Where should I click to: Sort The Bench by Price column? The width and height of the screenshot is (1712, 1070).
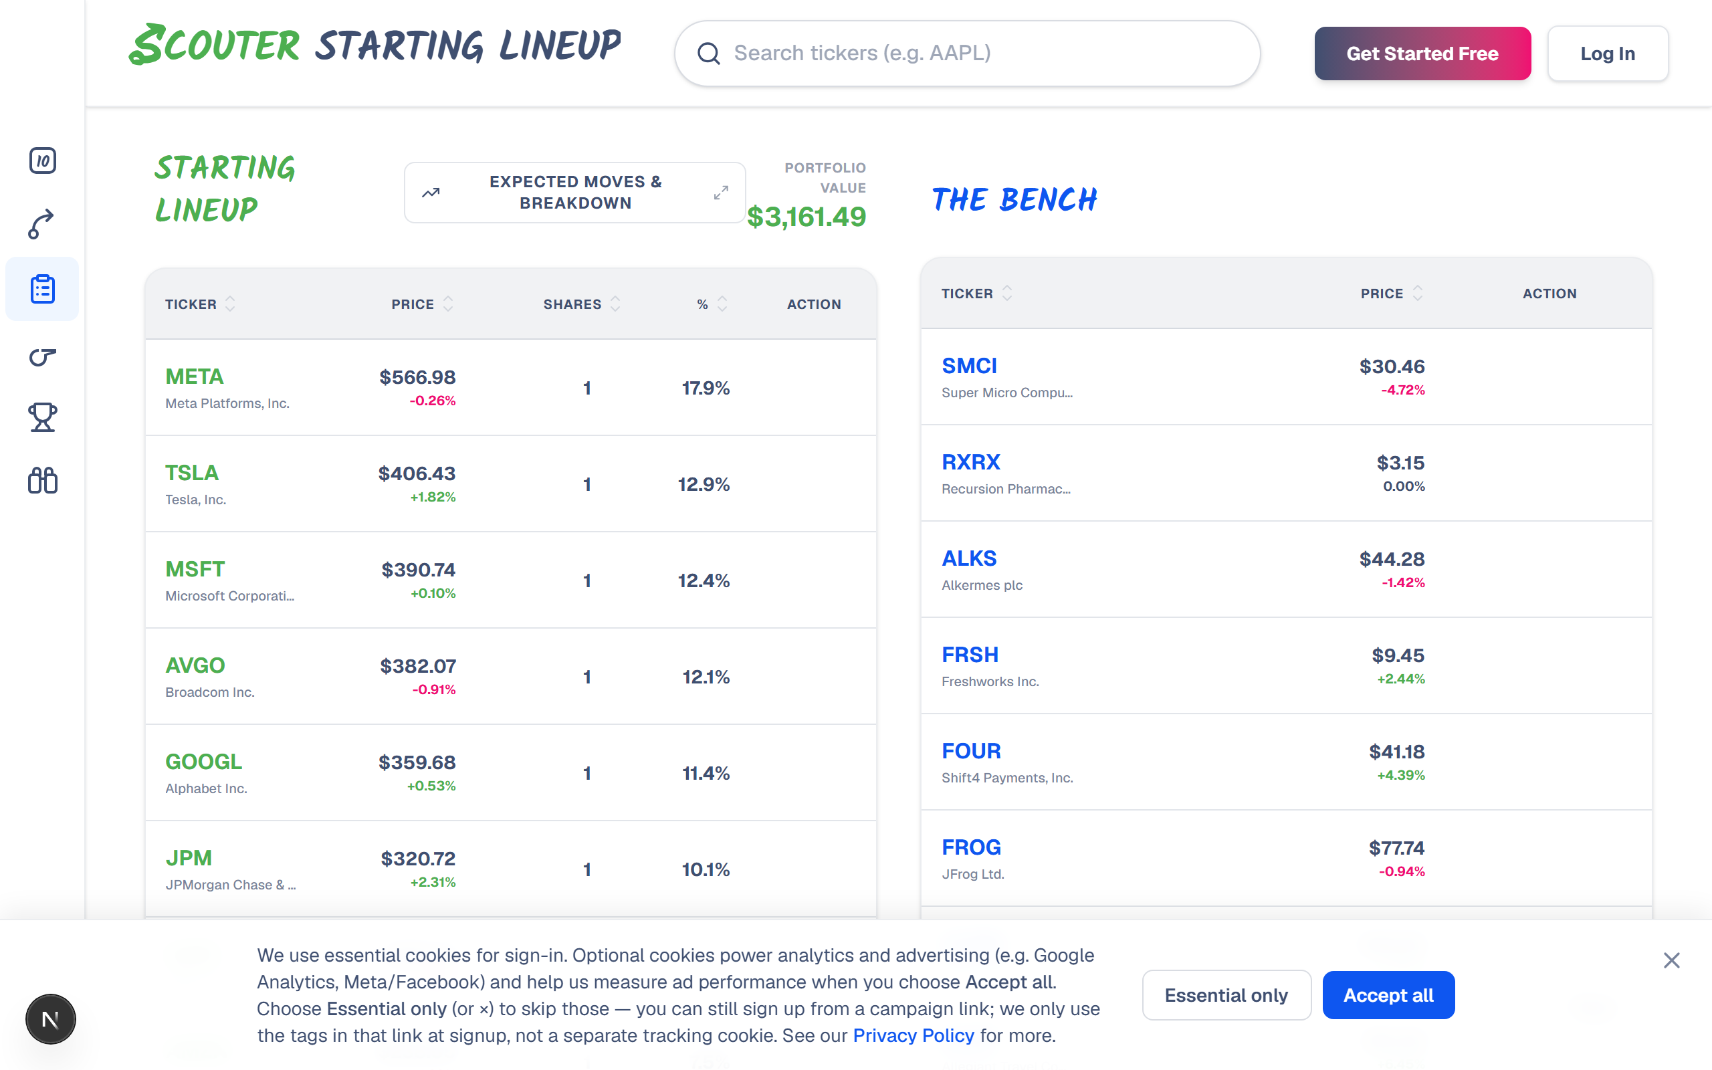[1392, 294]
